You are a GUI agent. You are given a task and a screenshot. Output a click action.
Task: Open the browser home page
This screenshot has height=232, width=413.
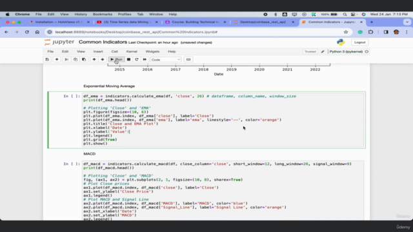(37, 32)
